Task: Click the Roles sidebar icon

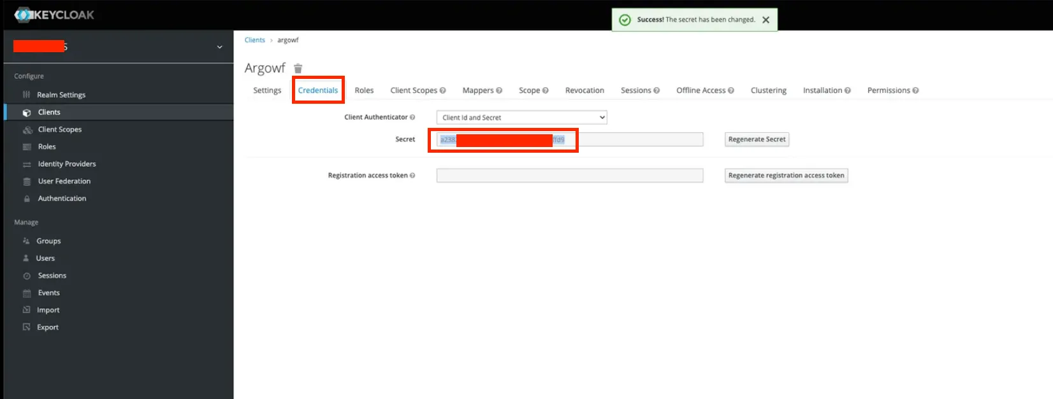Action: [27, 147]
